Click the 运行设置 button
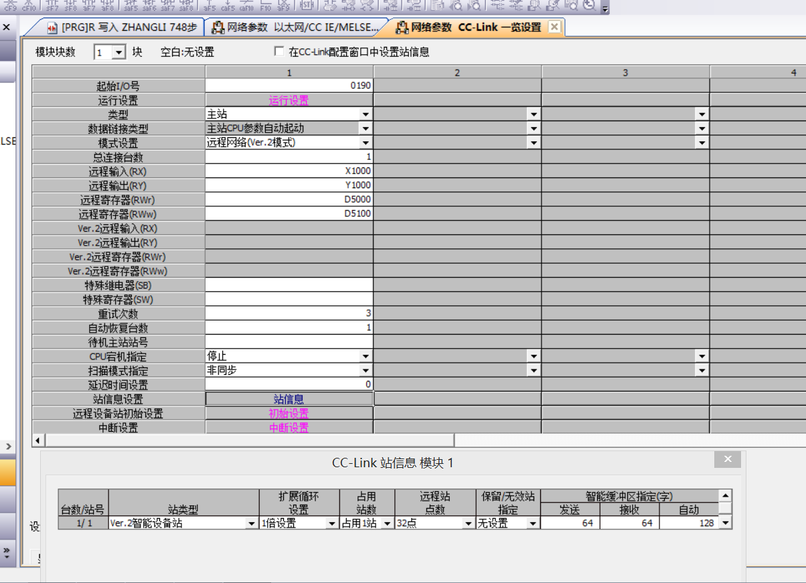 pos(289,100)
